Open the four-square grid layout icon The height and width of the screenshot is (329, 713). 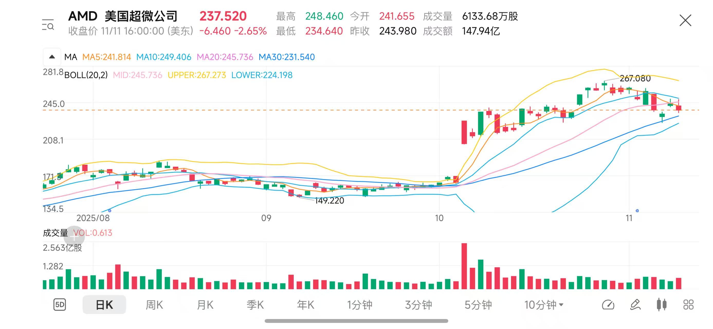pos(688,305)
